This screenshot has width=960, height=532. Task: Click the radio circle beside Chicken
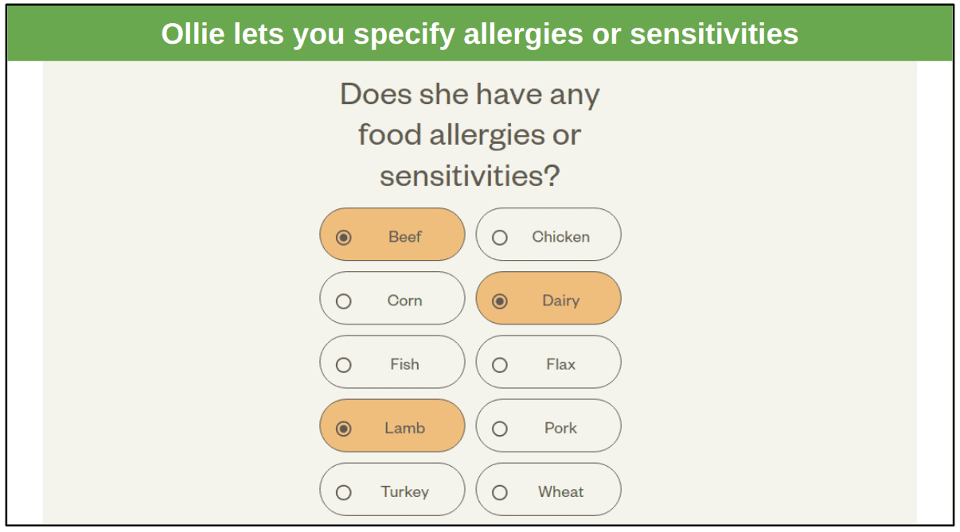500,237
